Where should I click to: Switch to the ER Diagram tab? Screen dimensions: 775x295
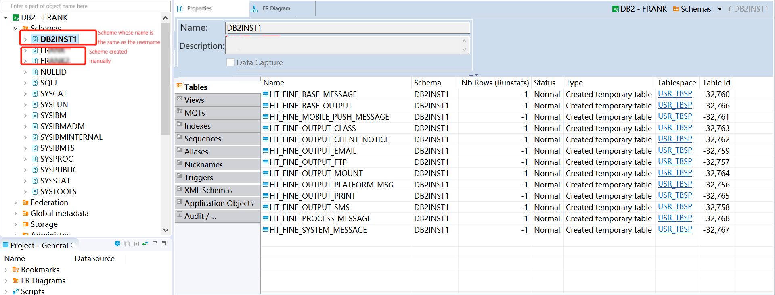click(x=276, y=8)
